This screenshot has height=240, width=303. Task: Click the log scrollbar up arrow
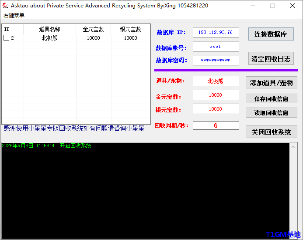293,147
